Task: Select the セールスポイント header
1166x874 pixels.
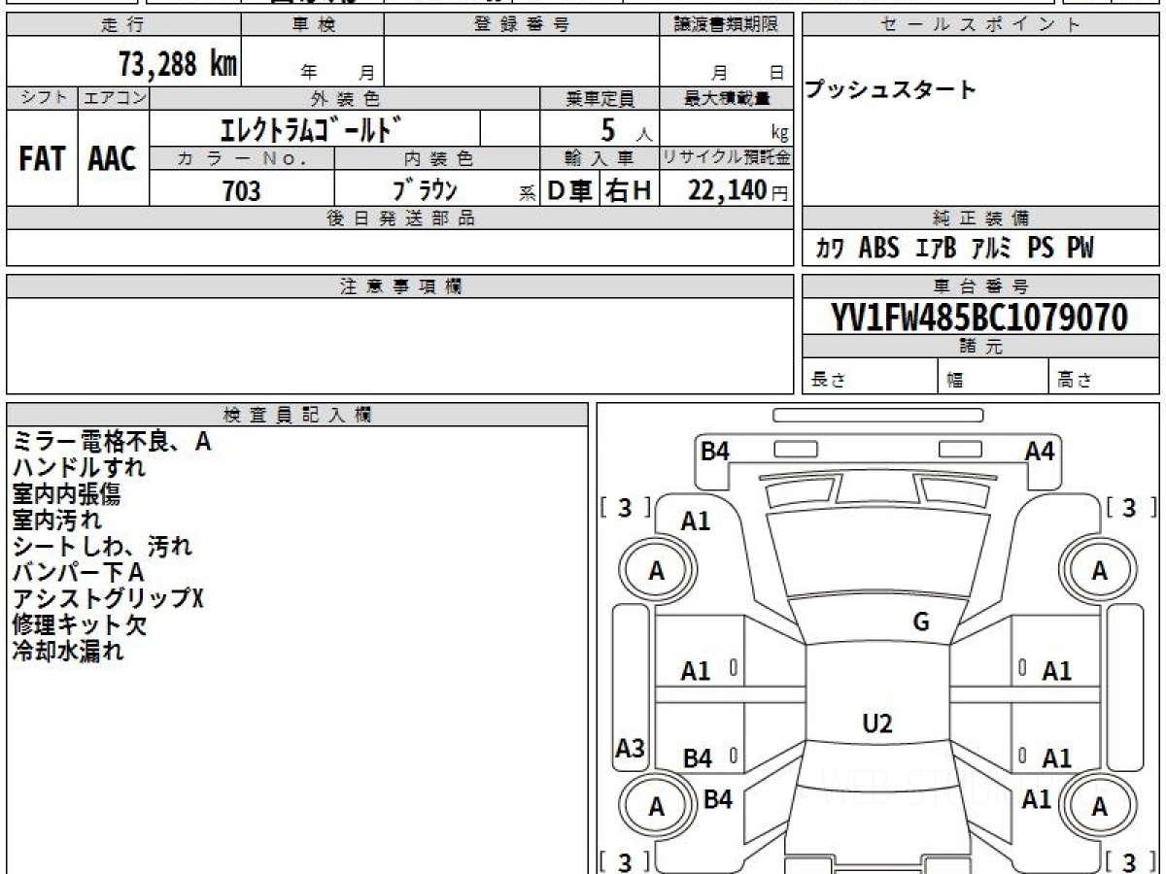Action: coord(980,25)
